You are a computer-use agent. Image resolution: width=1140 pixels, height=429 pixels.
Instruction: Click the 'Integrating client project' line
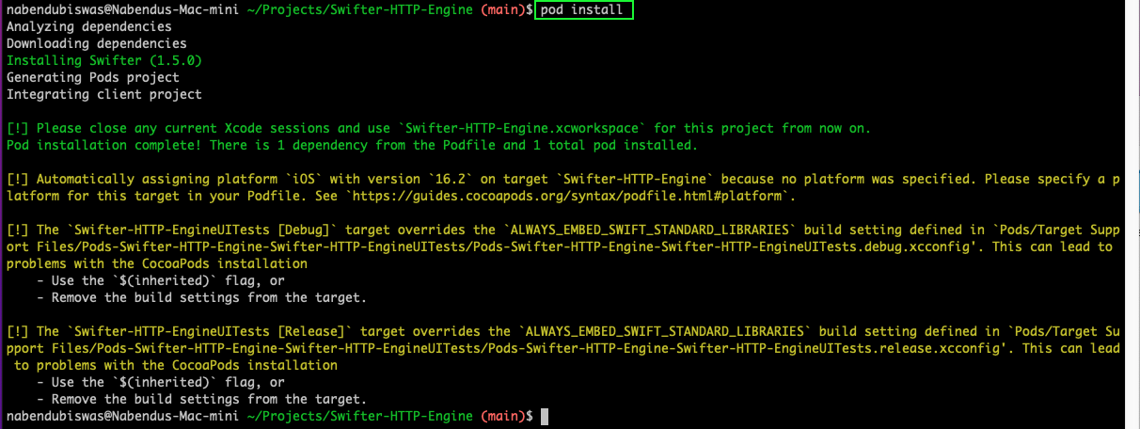click(x=104, y=94)
